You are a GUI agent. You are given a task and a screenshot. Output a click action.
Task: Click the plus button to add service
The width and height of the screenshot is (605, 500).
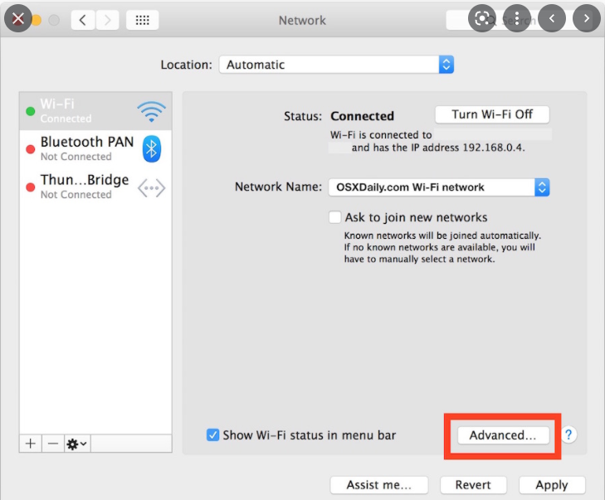31,444
